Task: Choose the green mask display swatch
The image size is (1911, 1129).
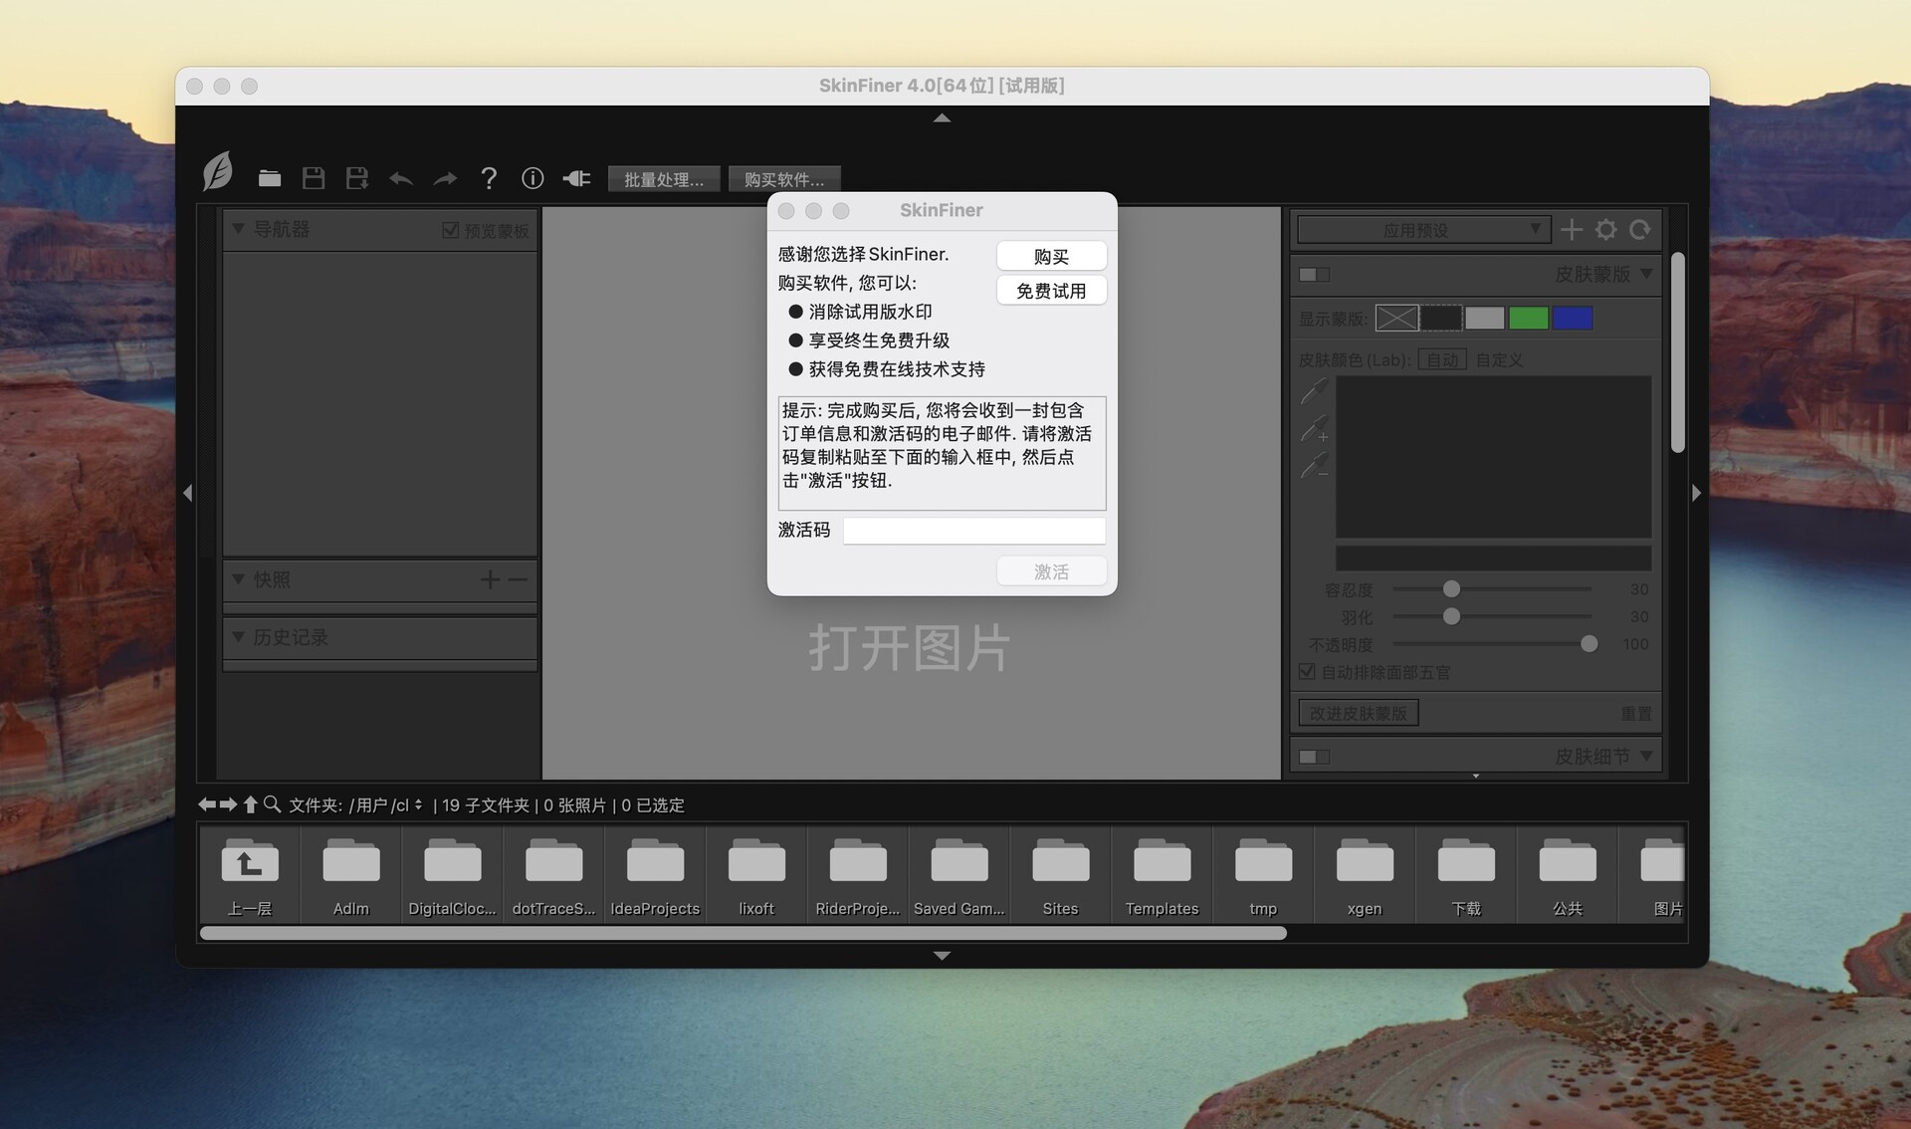Action: pos(1528,319)
